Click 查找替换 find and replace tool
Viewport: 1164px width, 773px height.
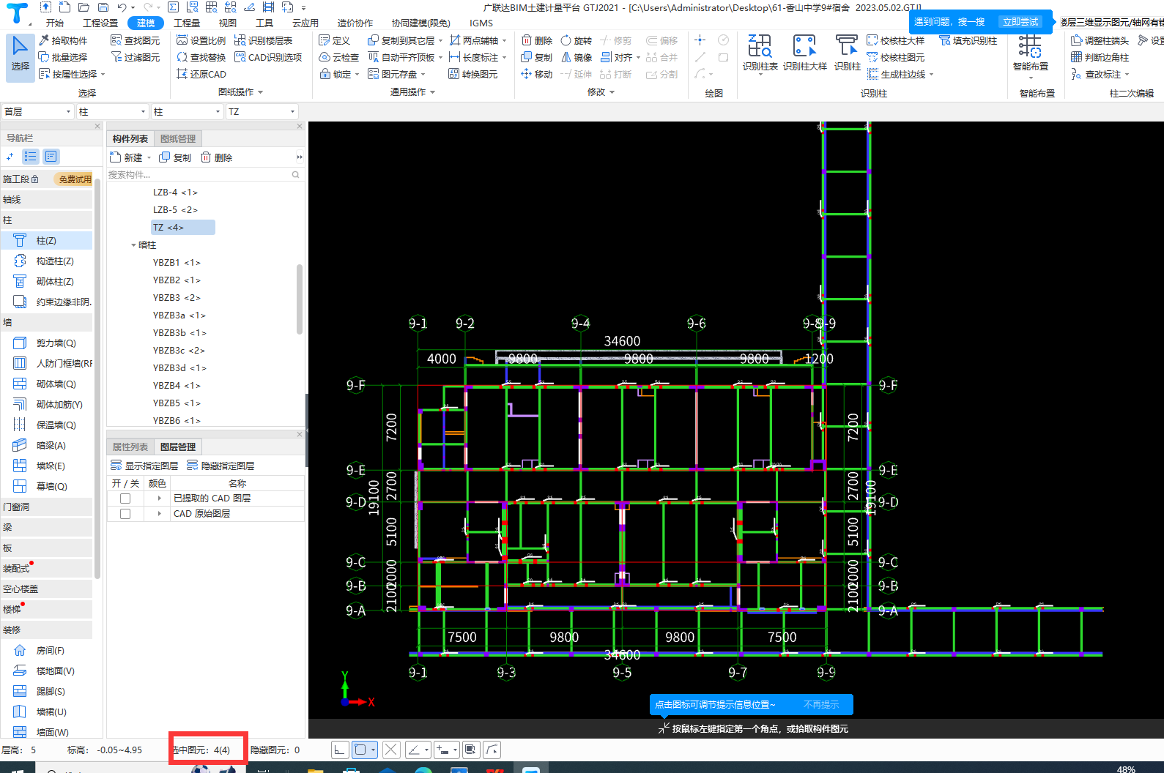201,57
